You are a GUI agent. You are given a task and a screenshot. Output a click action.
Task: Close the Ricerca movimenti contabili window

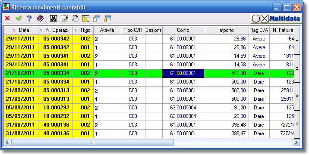tap(296, 7)
